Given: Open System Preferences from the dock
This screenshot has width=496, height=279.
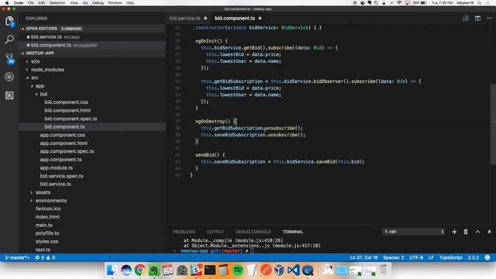Looking at the screenshot, I should (x=182, y=270).
